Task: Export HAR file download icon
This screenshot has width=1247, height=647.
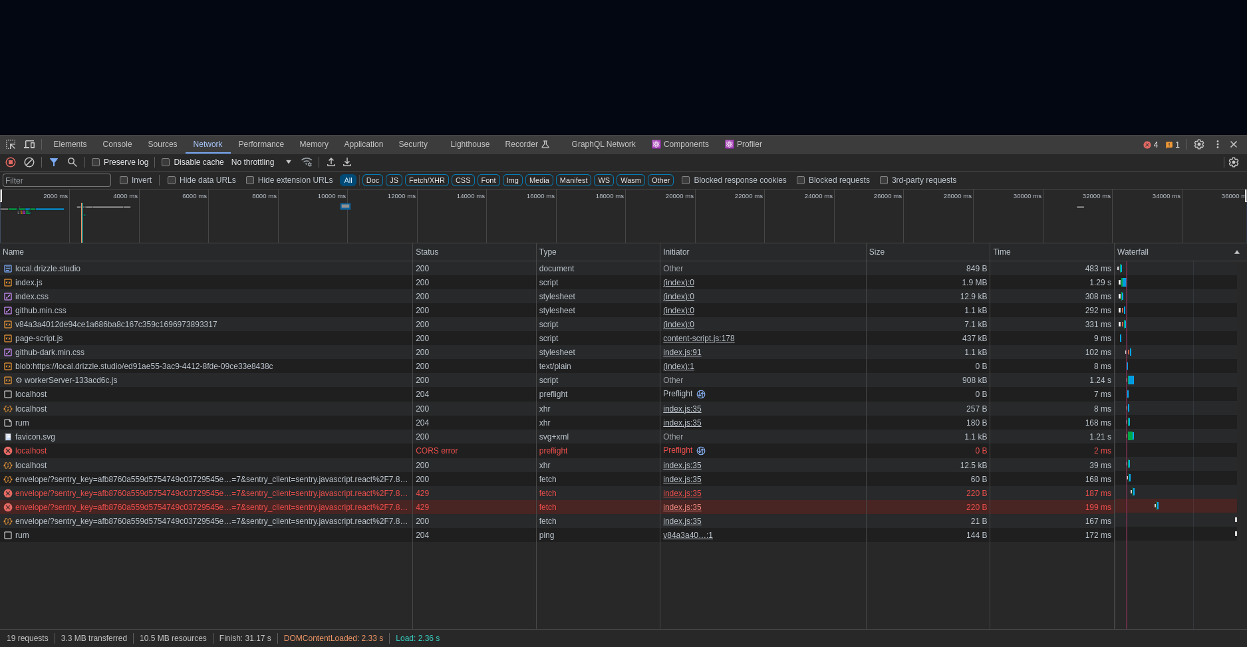Action: coord(347,162)
